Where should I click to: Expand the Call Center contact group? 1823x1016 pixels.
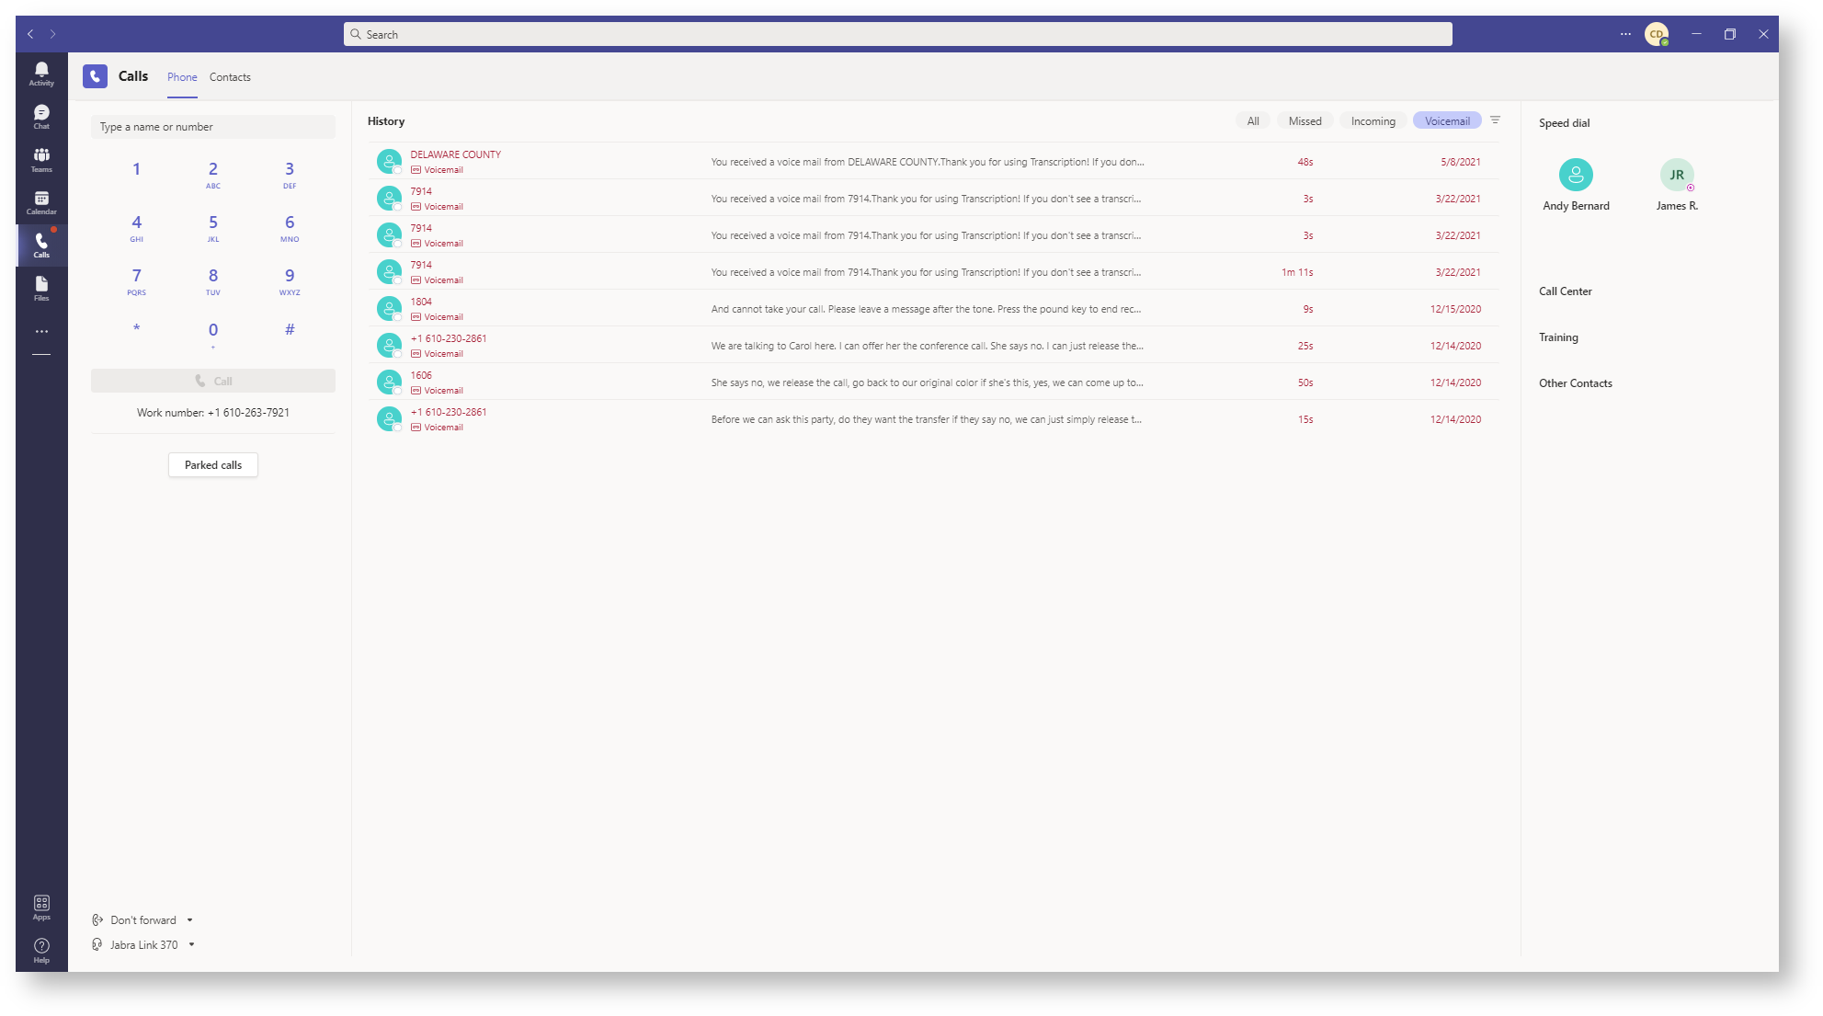pyautogui.click(x=1565, y=291)
